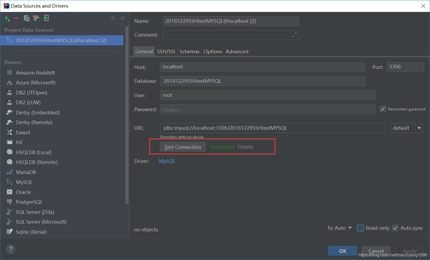Open the add data source dropdown arrow

(9, 20)
